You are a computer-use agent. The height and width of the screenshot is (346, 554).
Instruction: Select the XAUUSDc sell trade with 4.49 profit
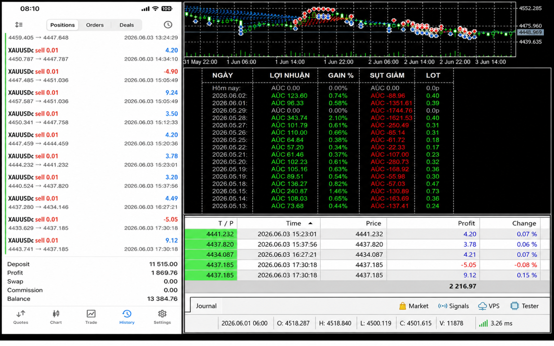93,203
